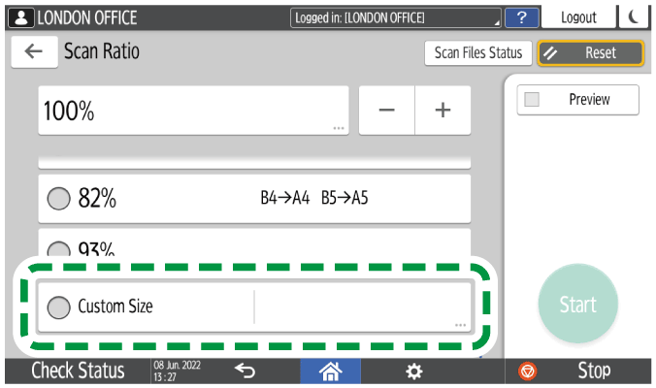656x388 pixels.
Task: Tap the moon energy saver icon
Action: (636, 17)
